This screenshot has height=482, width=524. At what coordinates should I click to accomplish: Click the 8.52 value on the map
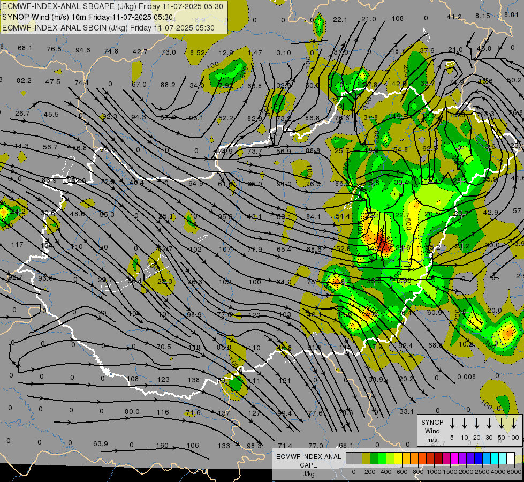click(197, 53)
